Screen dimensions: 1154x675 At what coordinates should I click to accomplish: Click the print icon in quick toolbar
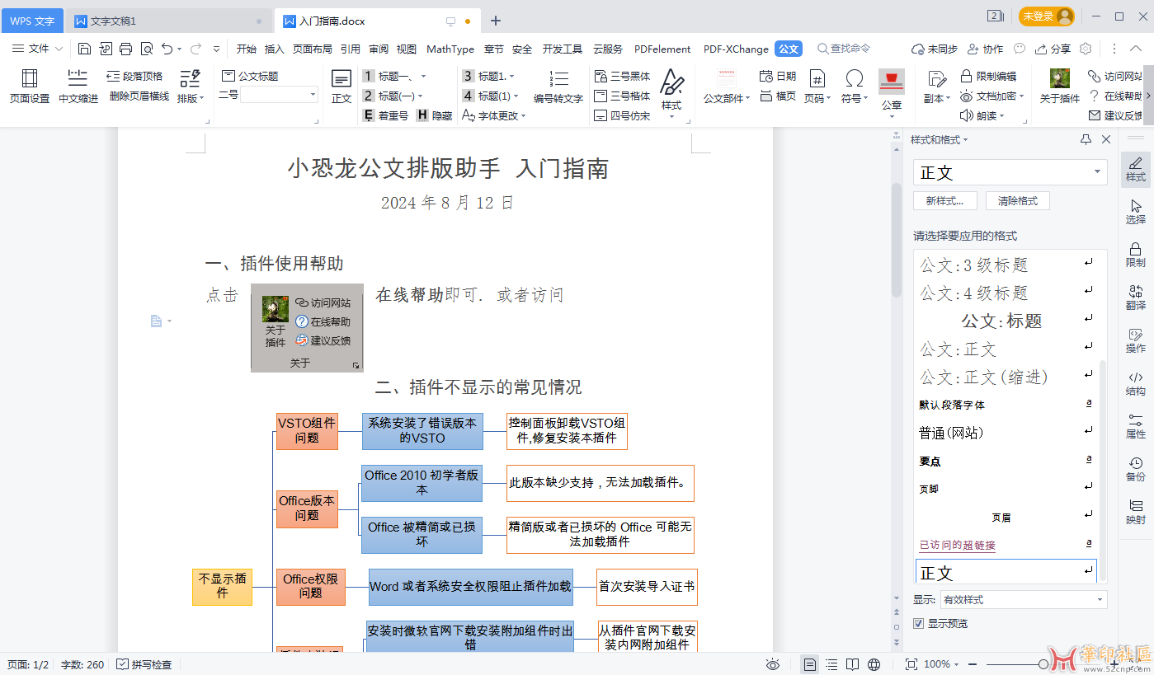point(126,49)
